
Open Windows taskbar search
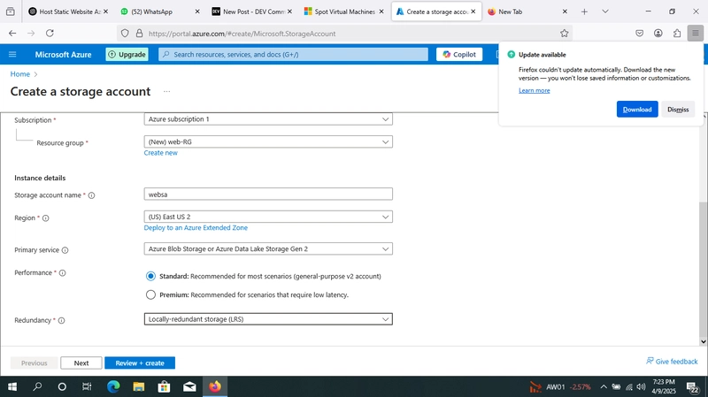[x=37, y=386]
